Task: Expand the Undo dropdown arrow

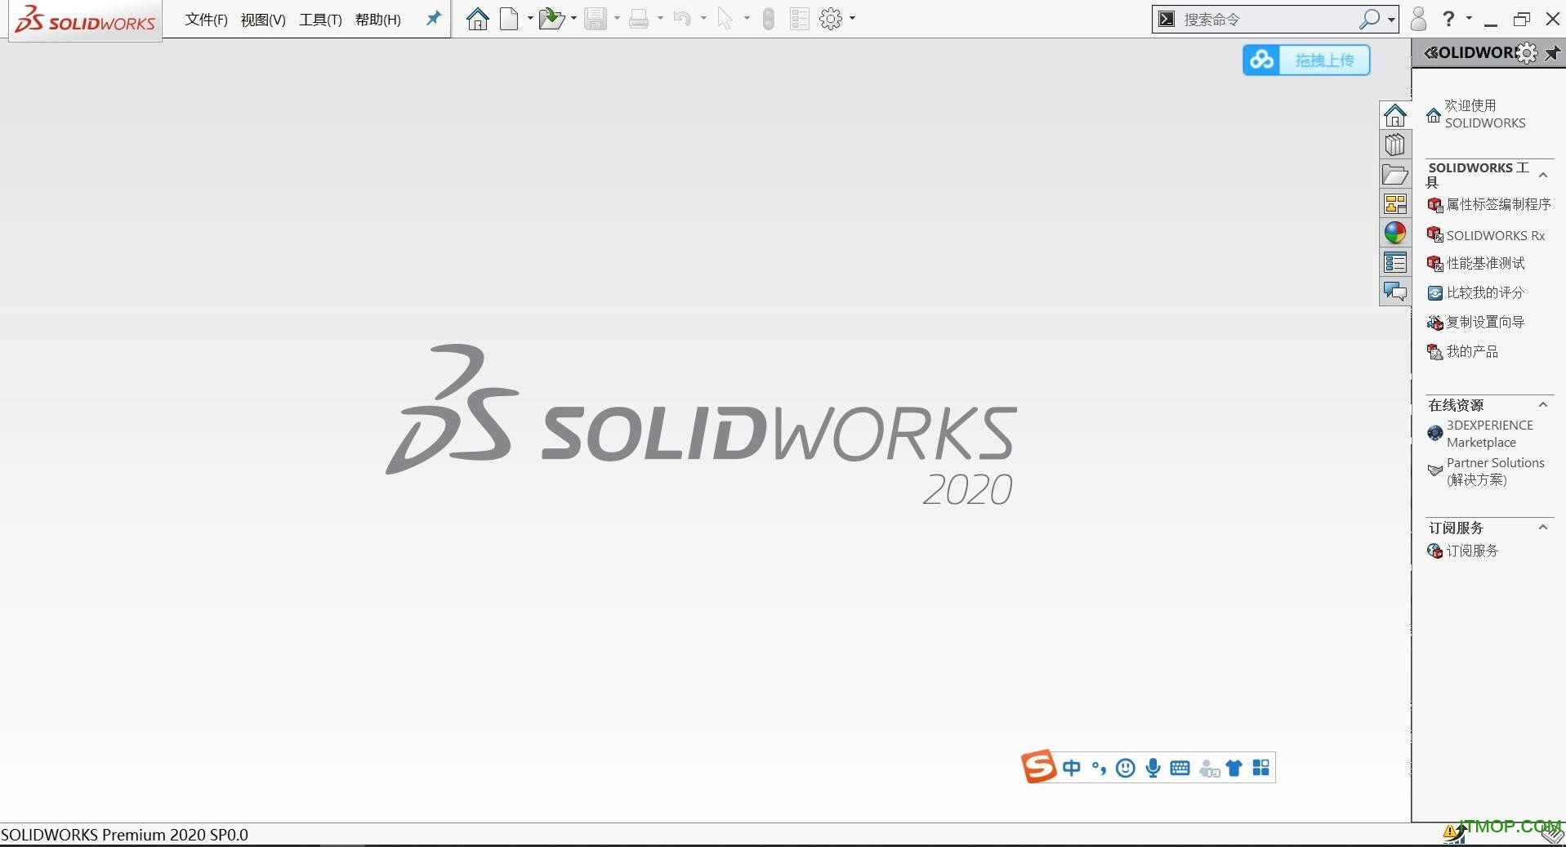Action: click(703, 18)
